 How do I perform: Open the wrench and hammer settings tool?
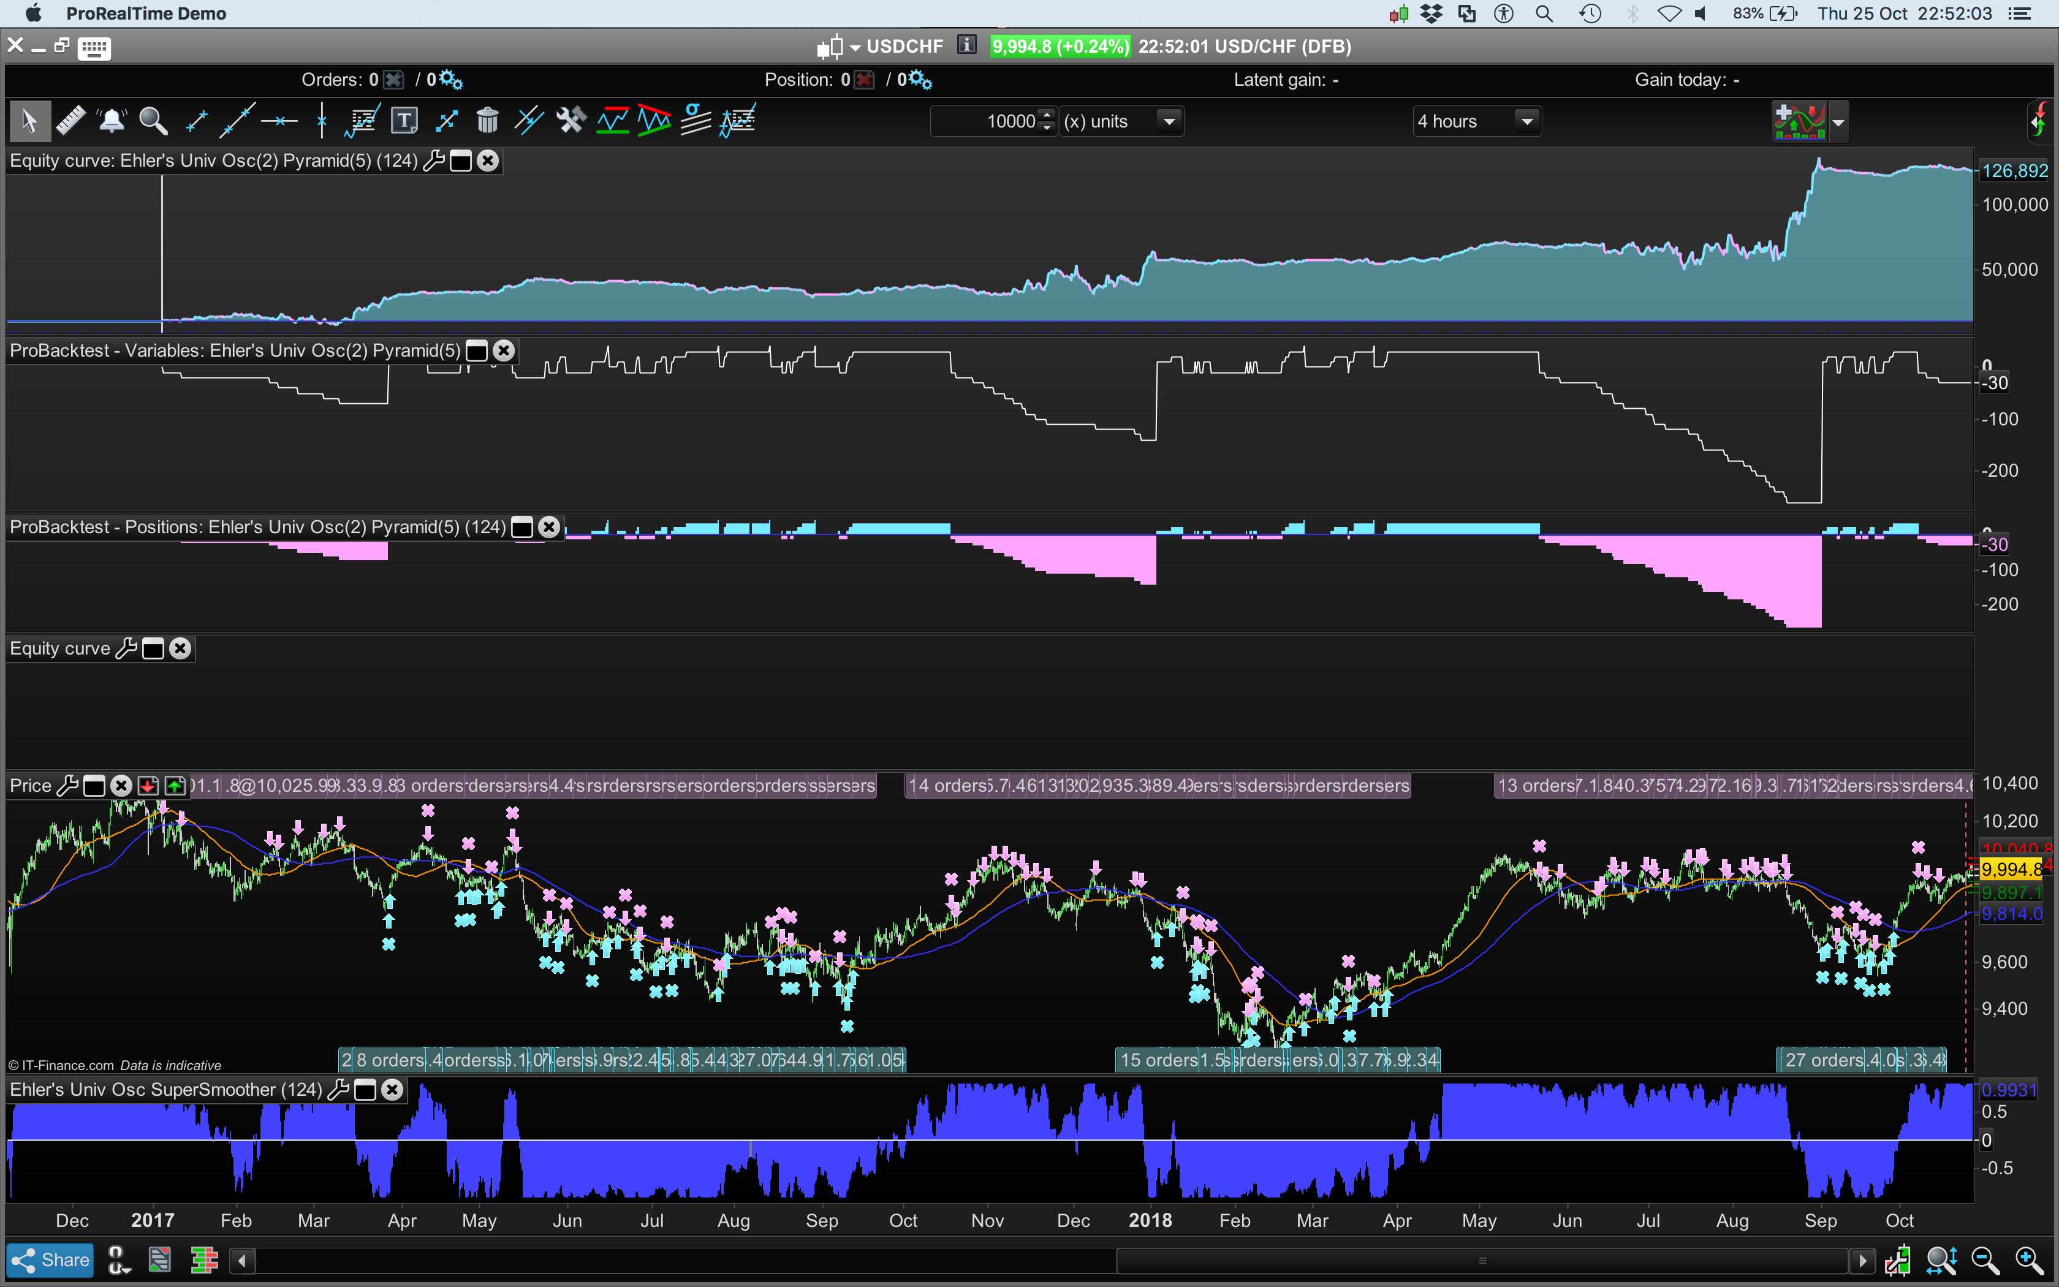(571, 121)
